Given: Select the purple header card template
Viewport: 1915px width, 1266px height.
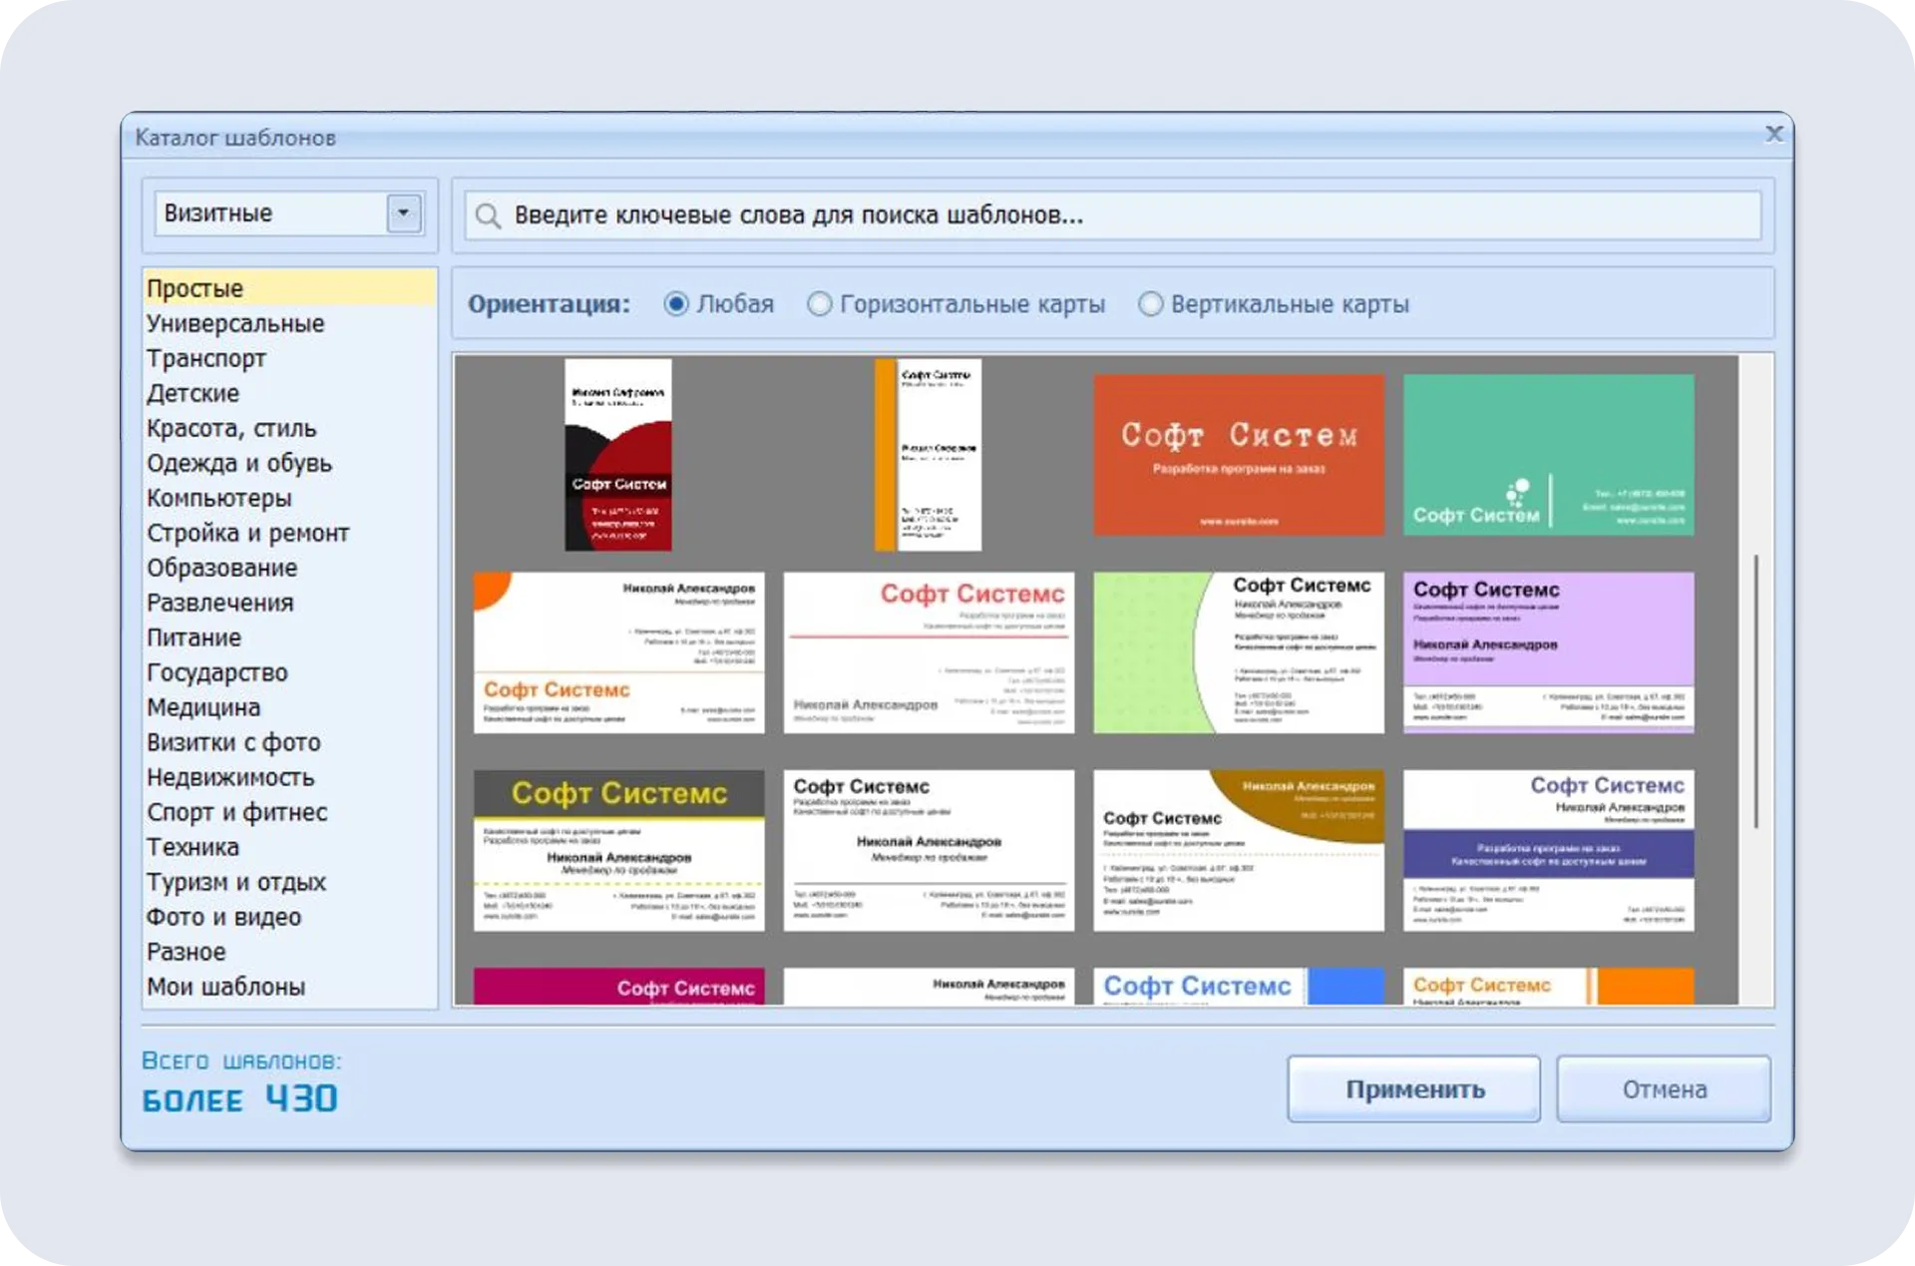Looking at the screenshot, I should click(1549, 652).
